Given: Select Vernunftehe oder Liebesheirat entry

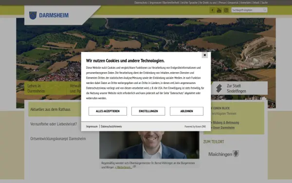Looking at the screenshot, I should tap(54, 124).
